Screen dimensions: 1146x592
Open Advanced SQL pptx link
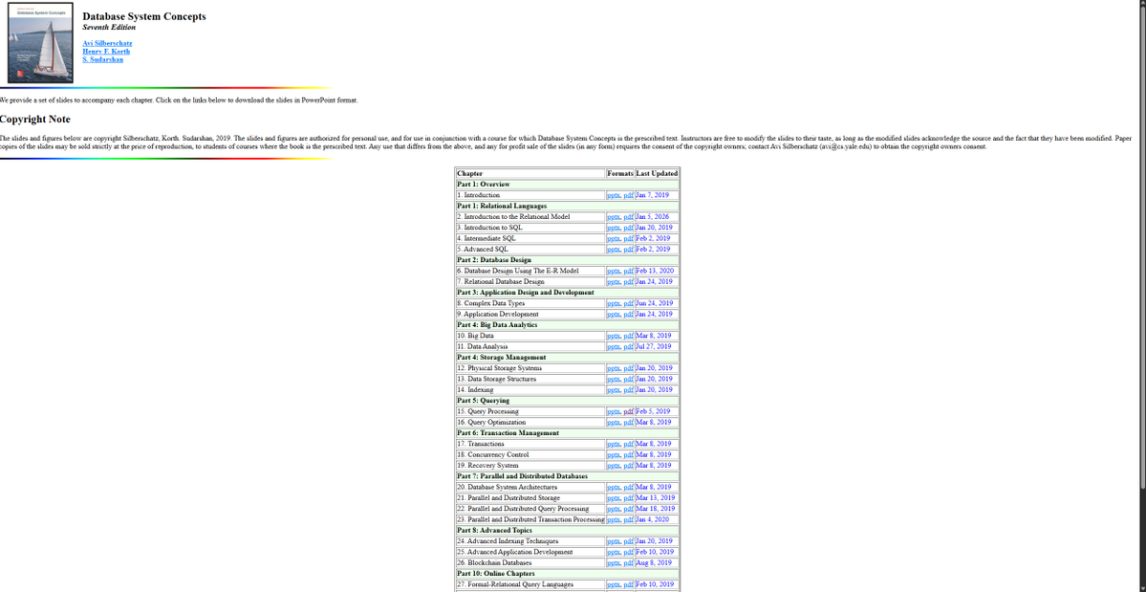[x=614, y=250]
